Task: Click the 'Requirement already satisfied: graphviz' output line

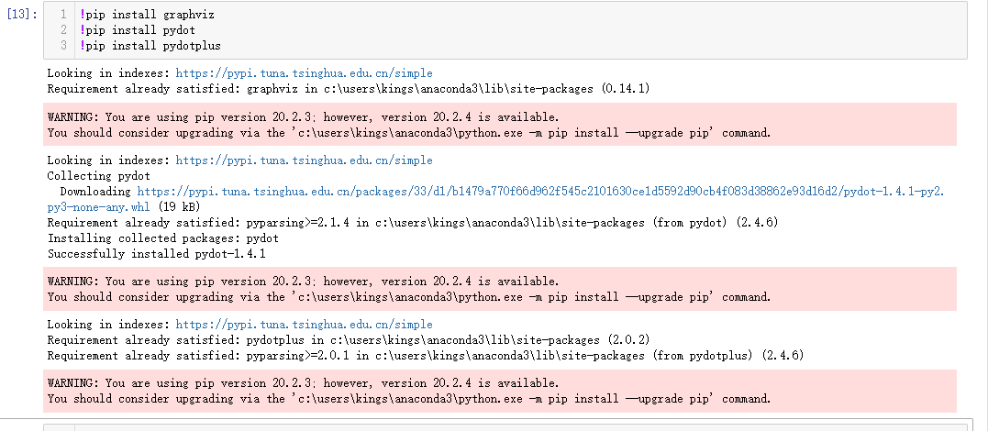Action: coord(349,89)
